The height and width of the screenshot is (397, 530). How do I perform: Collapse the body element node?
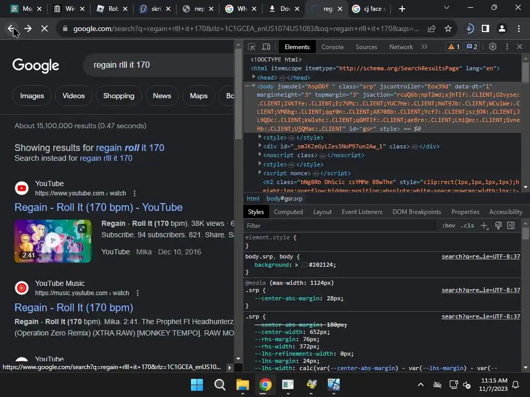coord(254,86)
